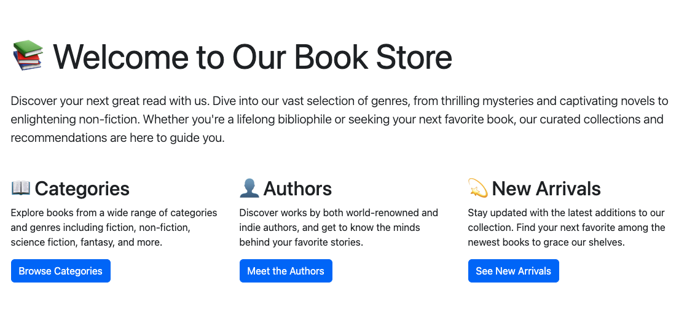
Task: Click the text science fiction, fantasy, and more
Action: click(87, 243)
